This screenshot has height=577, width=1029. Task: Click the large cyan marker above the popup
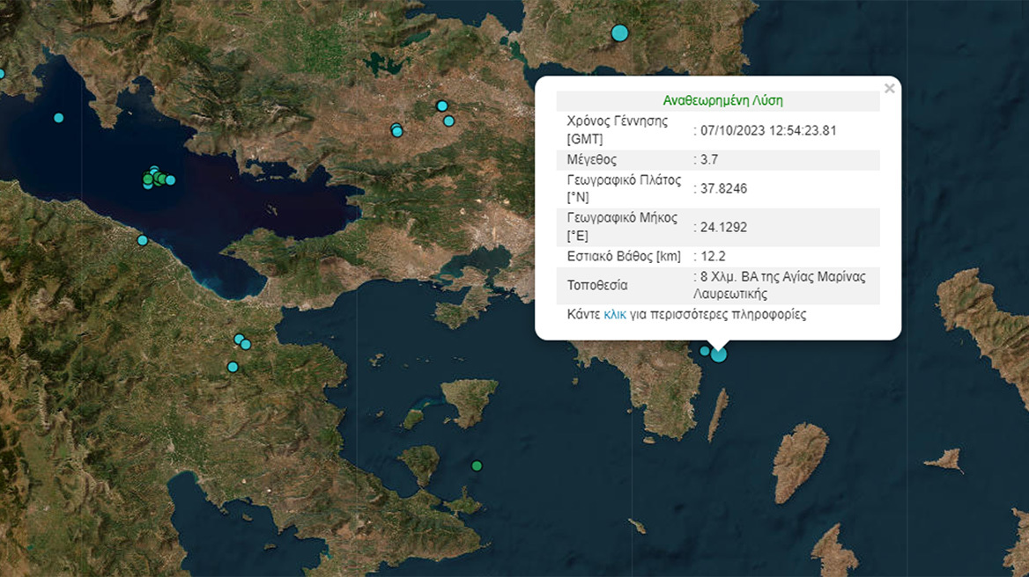point(619,33)
